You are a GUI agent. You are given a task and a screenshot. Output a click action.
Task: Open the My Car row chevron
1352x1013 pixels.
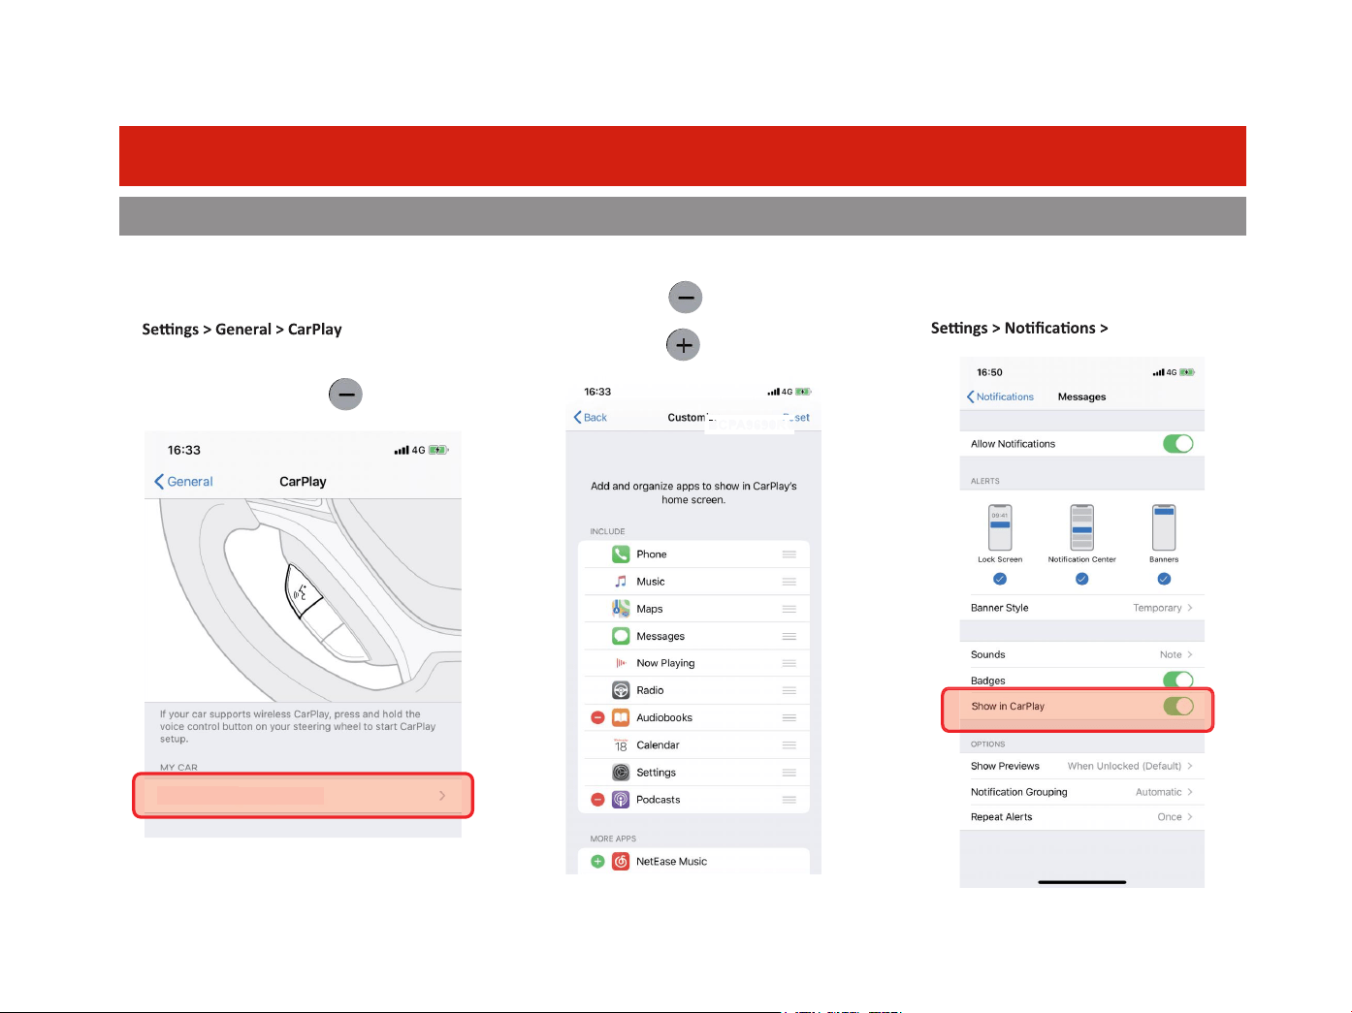(442, 796)
